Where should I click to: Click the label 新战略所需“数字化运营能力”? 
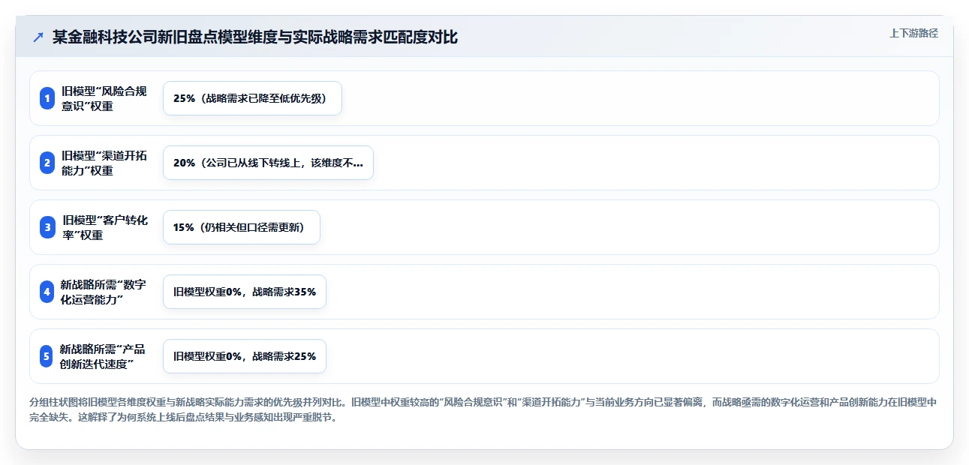pos(104,292)
